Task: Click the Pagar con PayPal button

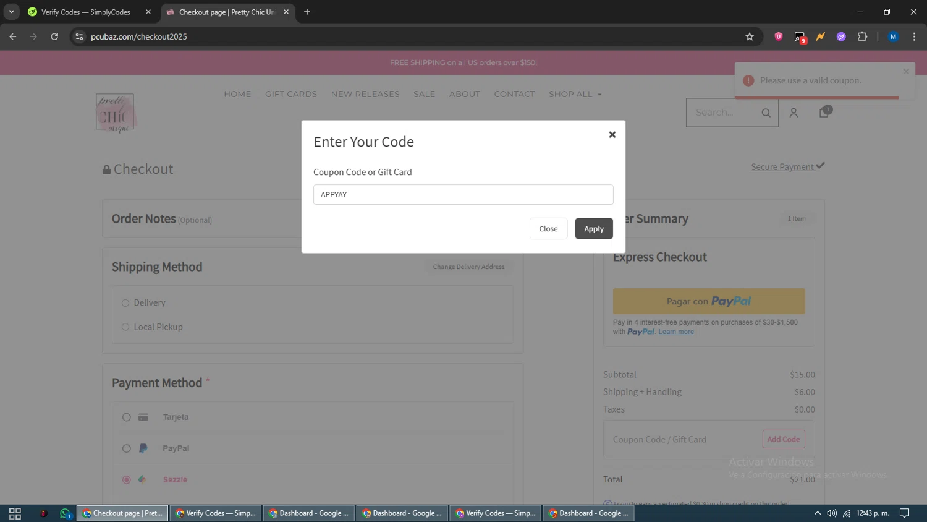Action: [709, 301]
